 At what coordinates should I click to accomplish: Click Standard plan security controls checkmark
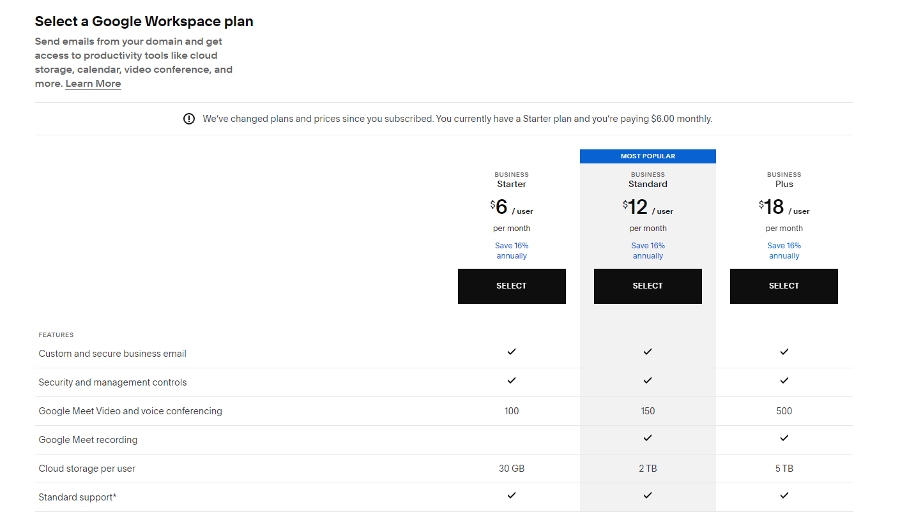click(648, 380)
